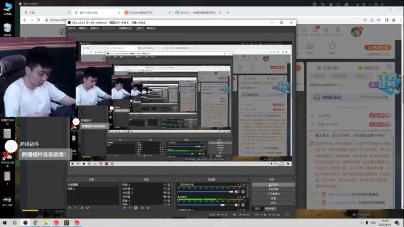Click the PC客户端 orange button on douyu
Image resolution: width=404 pixels, height=227 pixels.
click(x=378, y=47)
